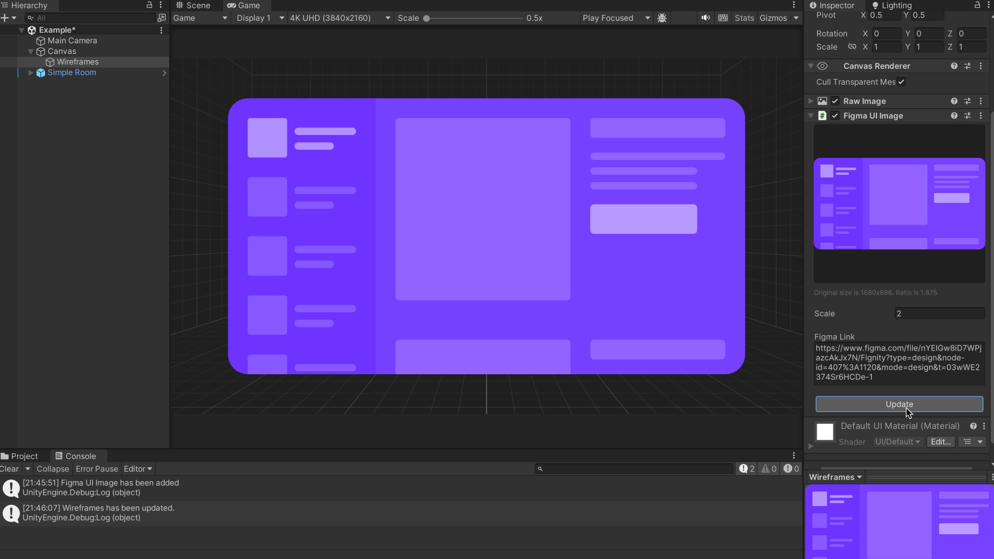Click the help icon on the Raw Image component

tap(954, 101)
